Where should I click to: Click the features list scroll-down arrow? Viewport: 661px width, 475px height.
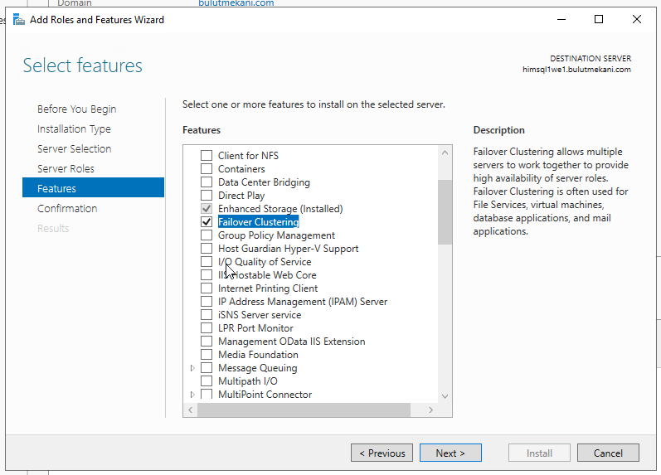445,395
